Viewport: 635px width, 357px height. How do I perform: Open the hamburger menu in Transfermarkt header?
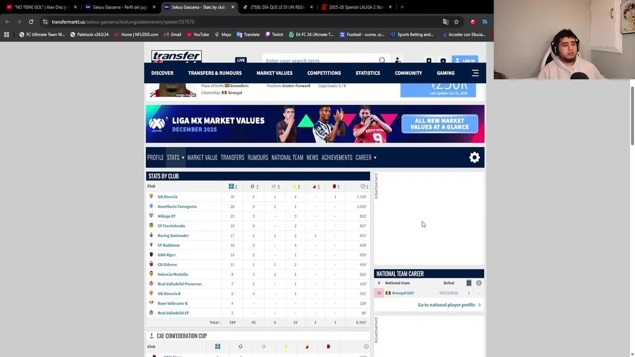pyautogui.click(x=475, y=73)
